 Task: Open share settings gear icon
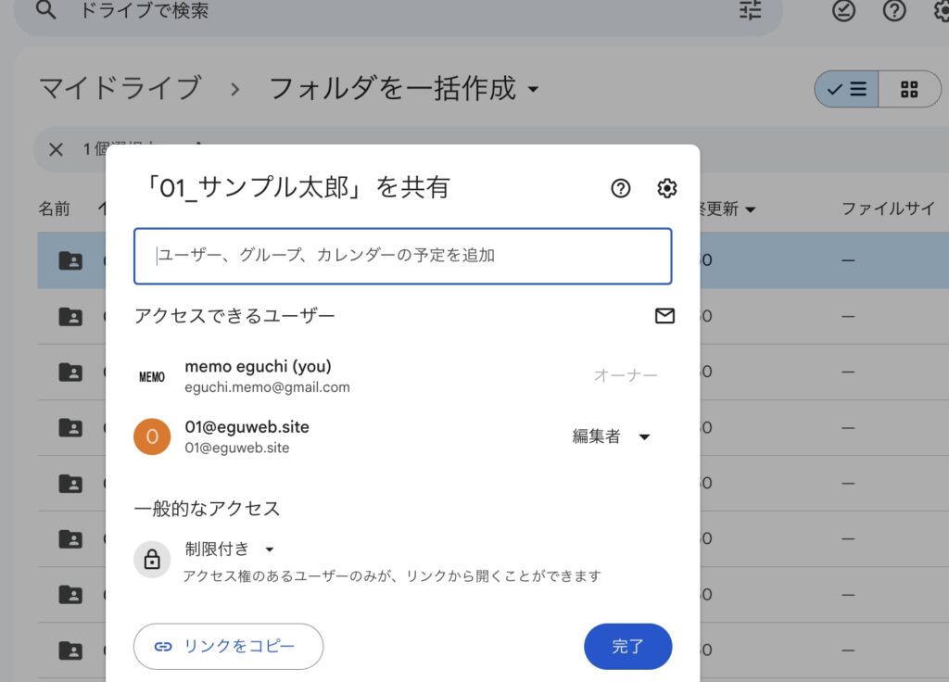[x=666, y=188]
